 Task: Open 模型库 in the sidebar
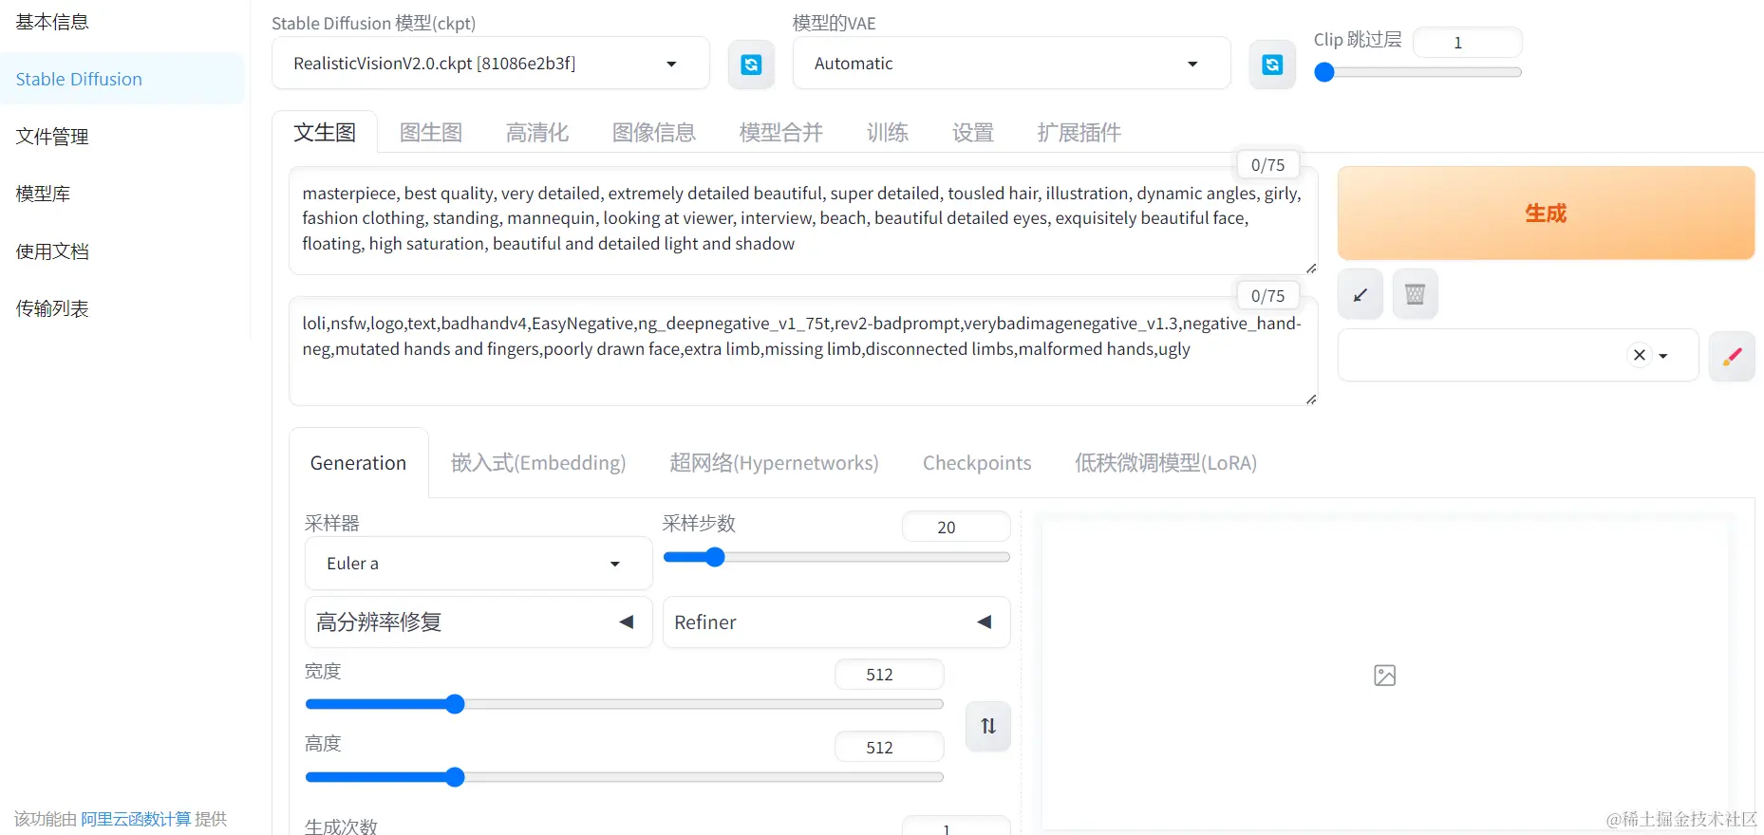(x=43, y=194)
